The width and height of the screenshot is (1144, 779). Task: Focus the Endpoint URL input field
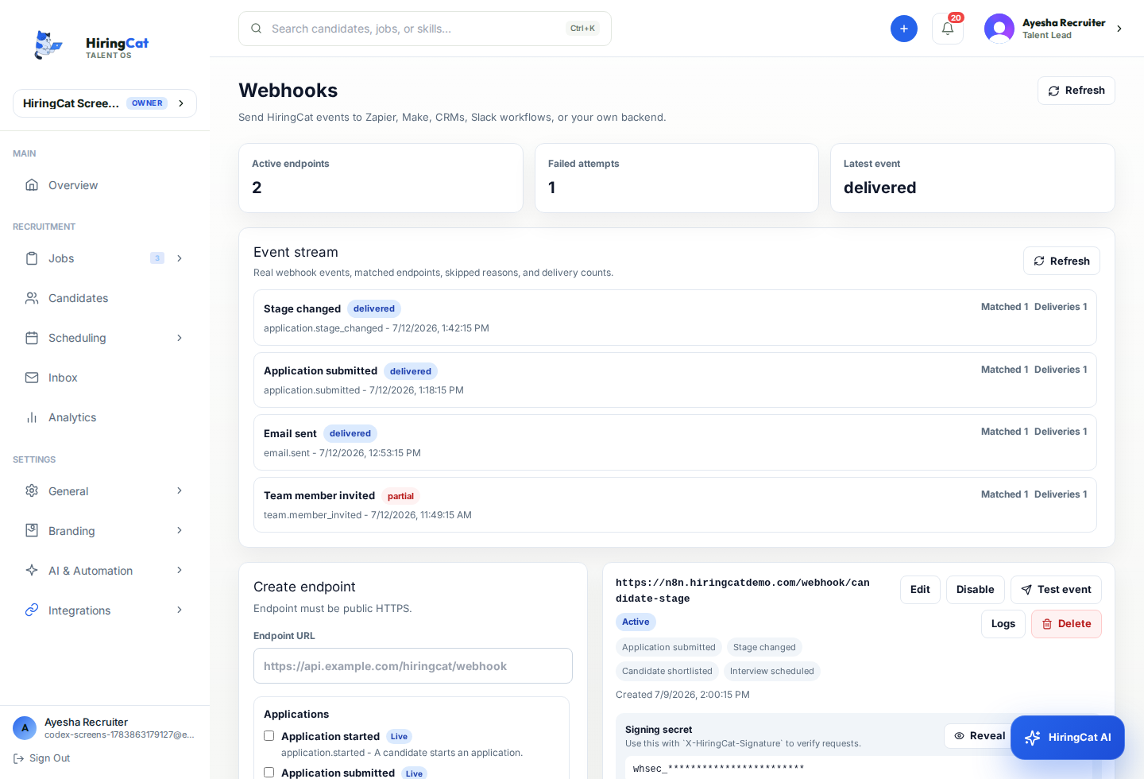[413, 666]
